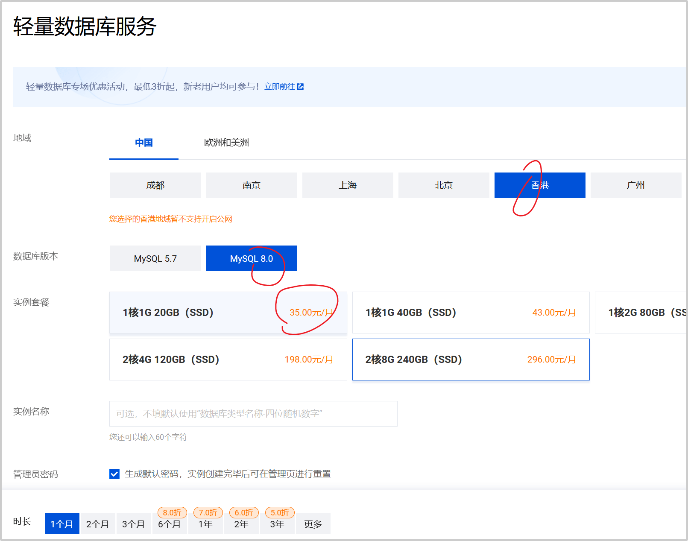Viewport: 688px width, 541px height.
Task: Click the 轻量数据库服务 page title
Action: [85, 26]
